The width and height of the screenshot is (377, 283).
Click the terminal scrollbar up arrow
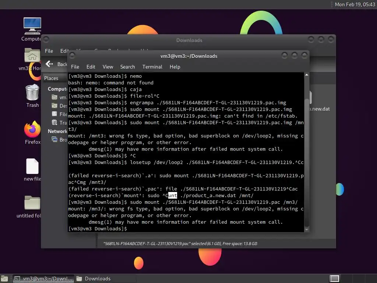point(307,75)
